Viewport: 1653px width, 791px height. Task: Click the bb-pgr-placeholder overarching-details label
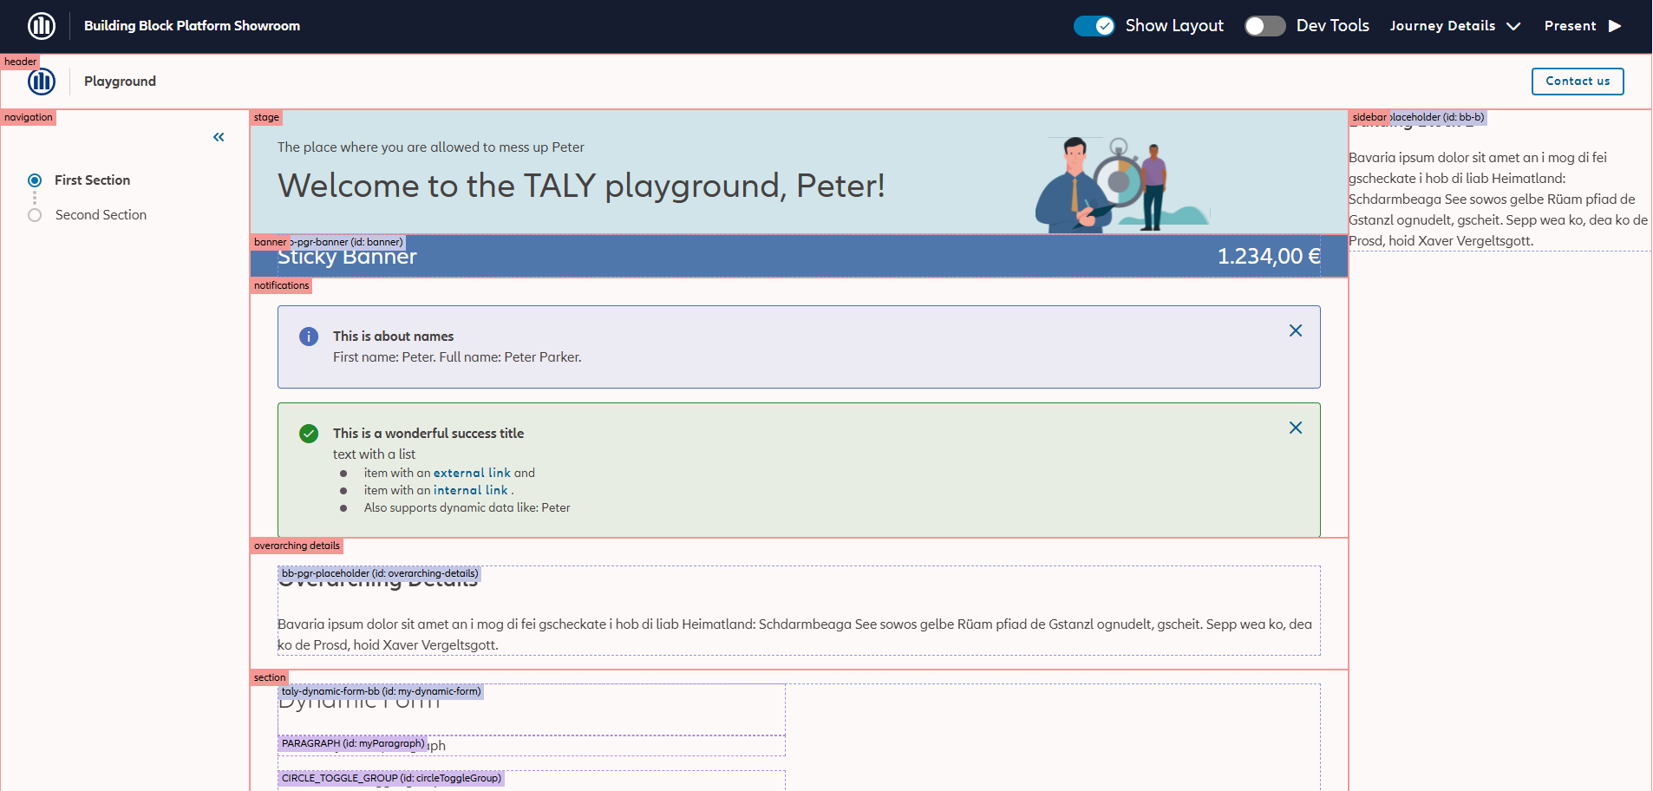click(380, 573)
